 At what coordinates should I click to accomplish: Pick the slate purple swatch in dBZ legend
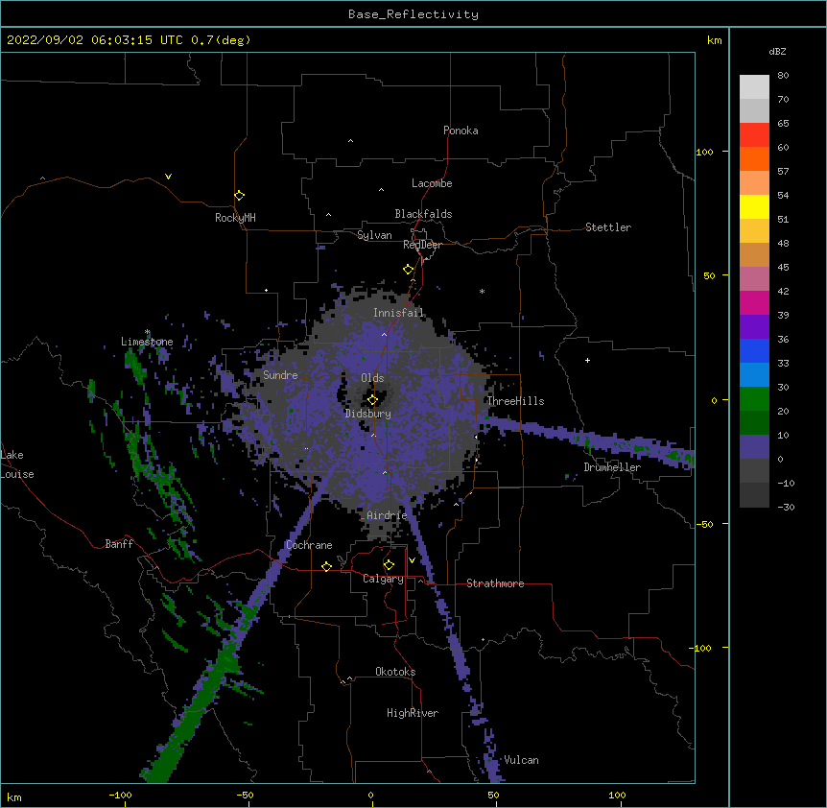pos(754,447)
